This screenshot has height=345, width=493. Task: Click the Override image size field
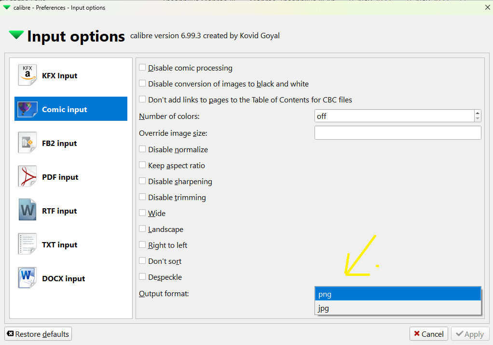[398, 133]
